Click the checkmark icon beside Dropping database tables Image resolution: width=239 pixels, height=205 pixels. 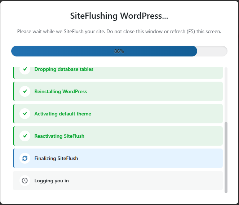pos(25,69)
